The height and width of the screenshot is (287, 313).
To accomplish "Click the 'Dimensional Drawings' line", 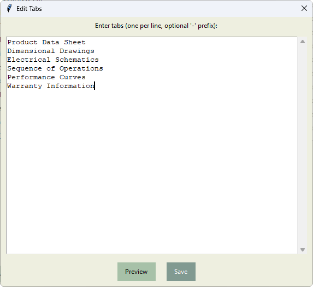I will pyautogui.click(x=51, y=51).
